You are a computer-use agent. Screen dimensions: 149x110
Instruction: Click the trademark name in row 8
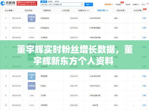[x=43, y=86]
